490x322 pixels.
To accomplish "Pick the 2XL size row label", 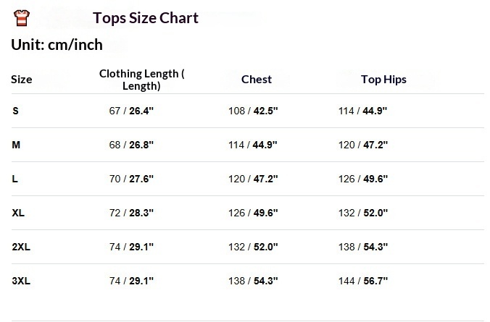I will click(x=21, y=247).
